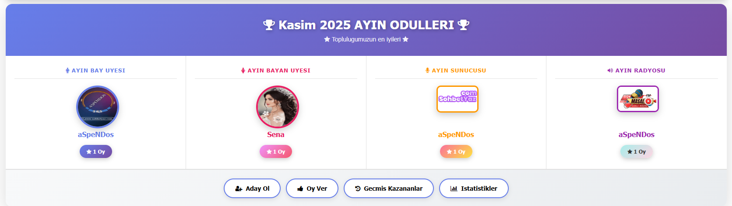Click the pink 1 Oy badge under Sena

click(276, 151)
